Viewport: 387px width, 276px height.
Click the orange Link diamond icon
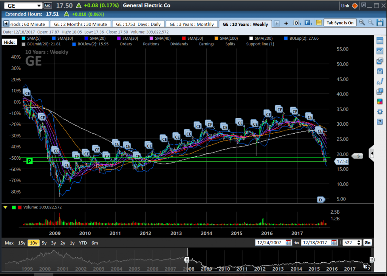click(x=354, y=6)
